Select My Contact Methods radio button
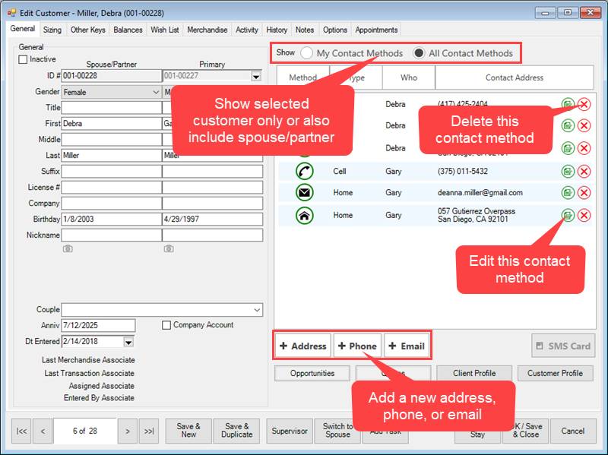 tap(306, 53)
